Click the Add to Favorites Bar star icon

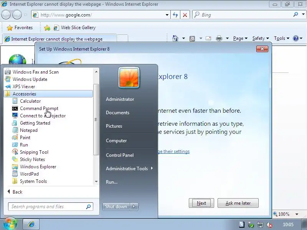[x=47, y=28]
